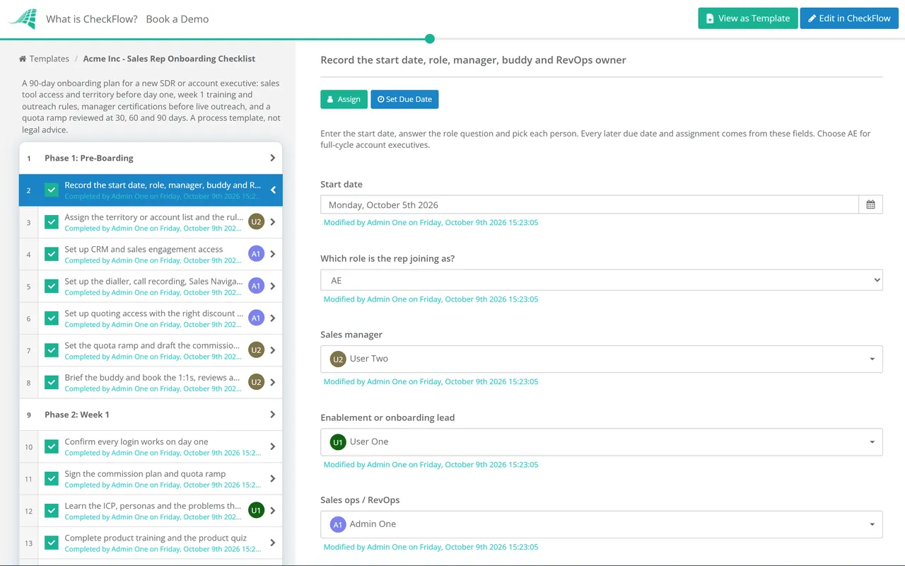Image resolution: width=905 pixels, height=566 pixels.
Task: Click the CheckFlow logo icon
Action: pyautogui.click(x=23, y=19)
